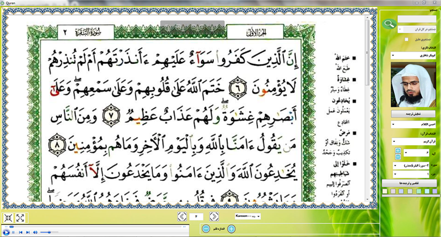Screen dimensions: 441x237
Task: Click the shrink view arrows-inward icon
Action: (8, 218)
